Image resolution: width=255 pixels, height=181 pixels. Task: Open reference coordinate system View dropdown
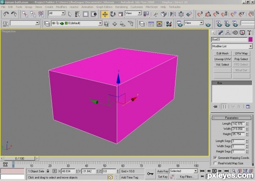tap(133, 13)
